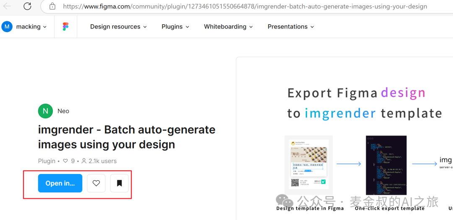
Task: Open author Neo's profile link
Action: coord(63,111)
